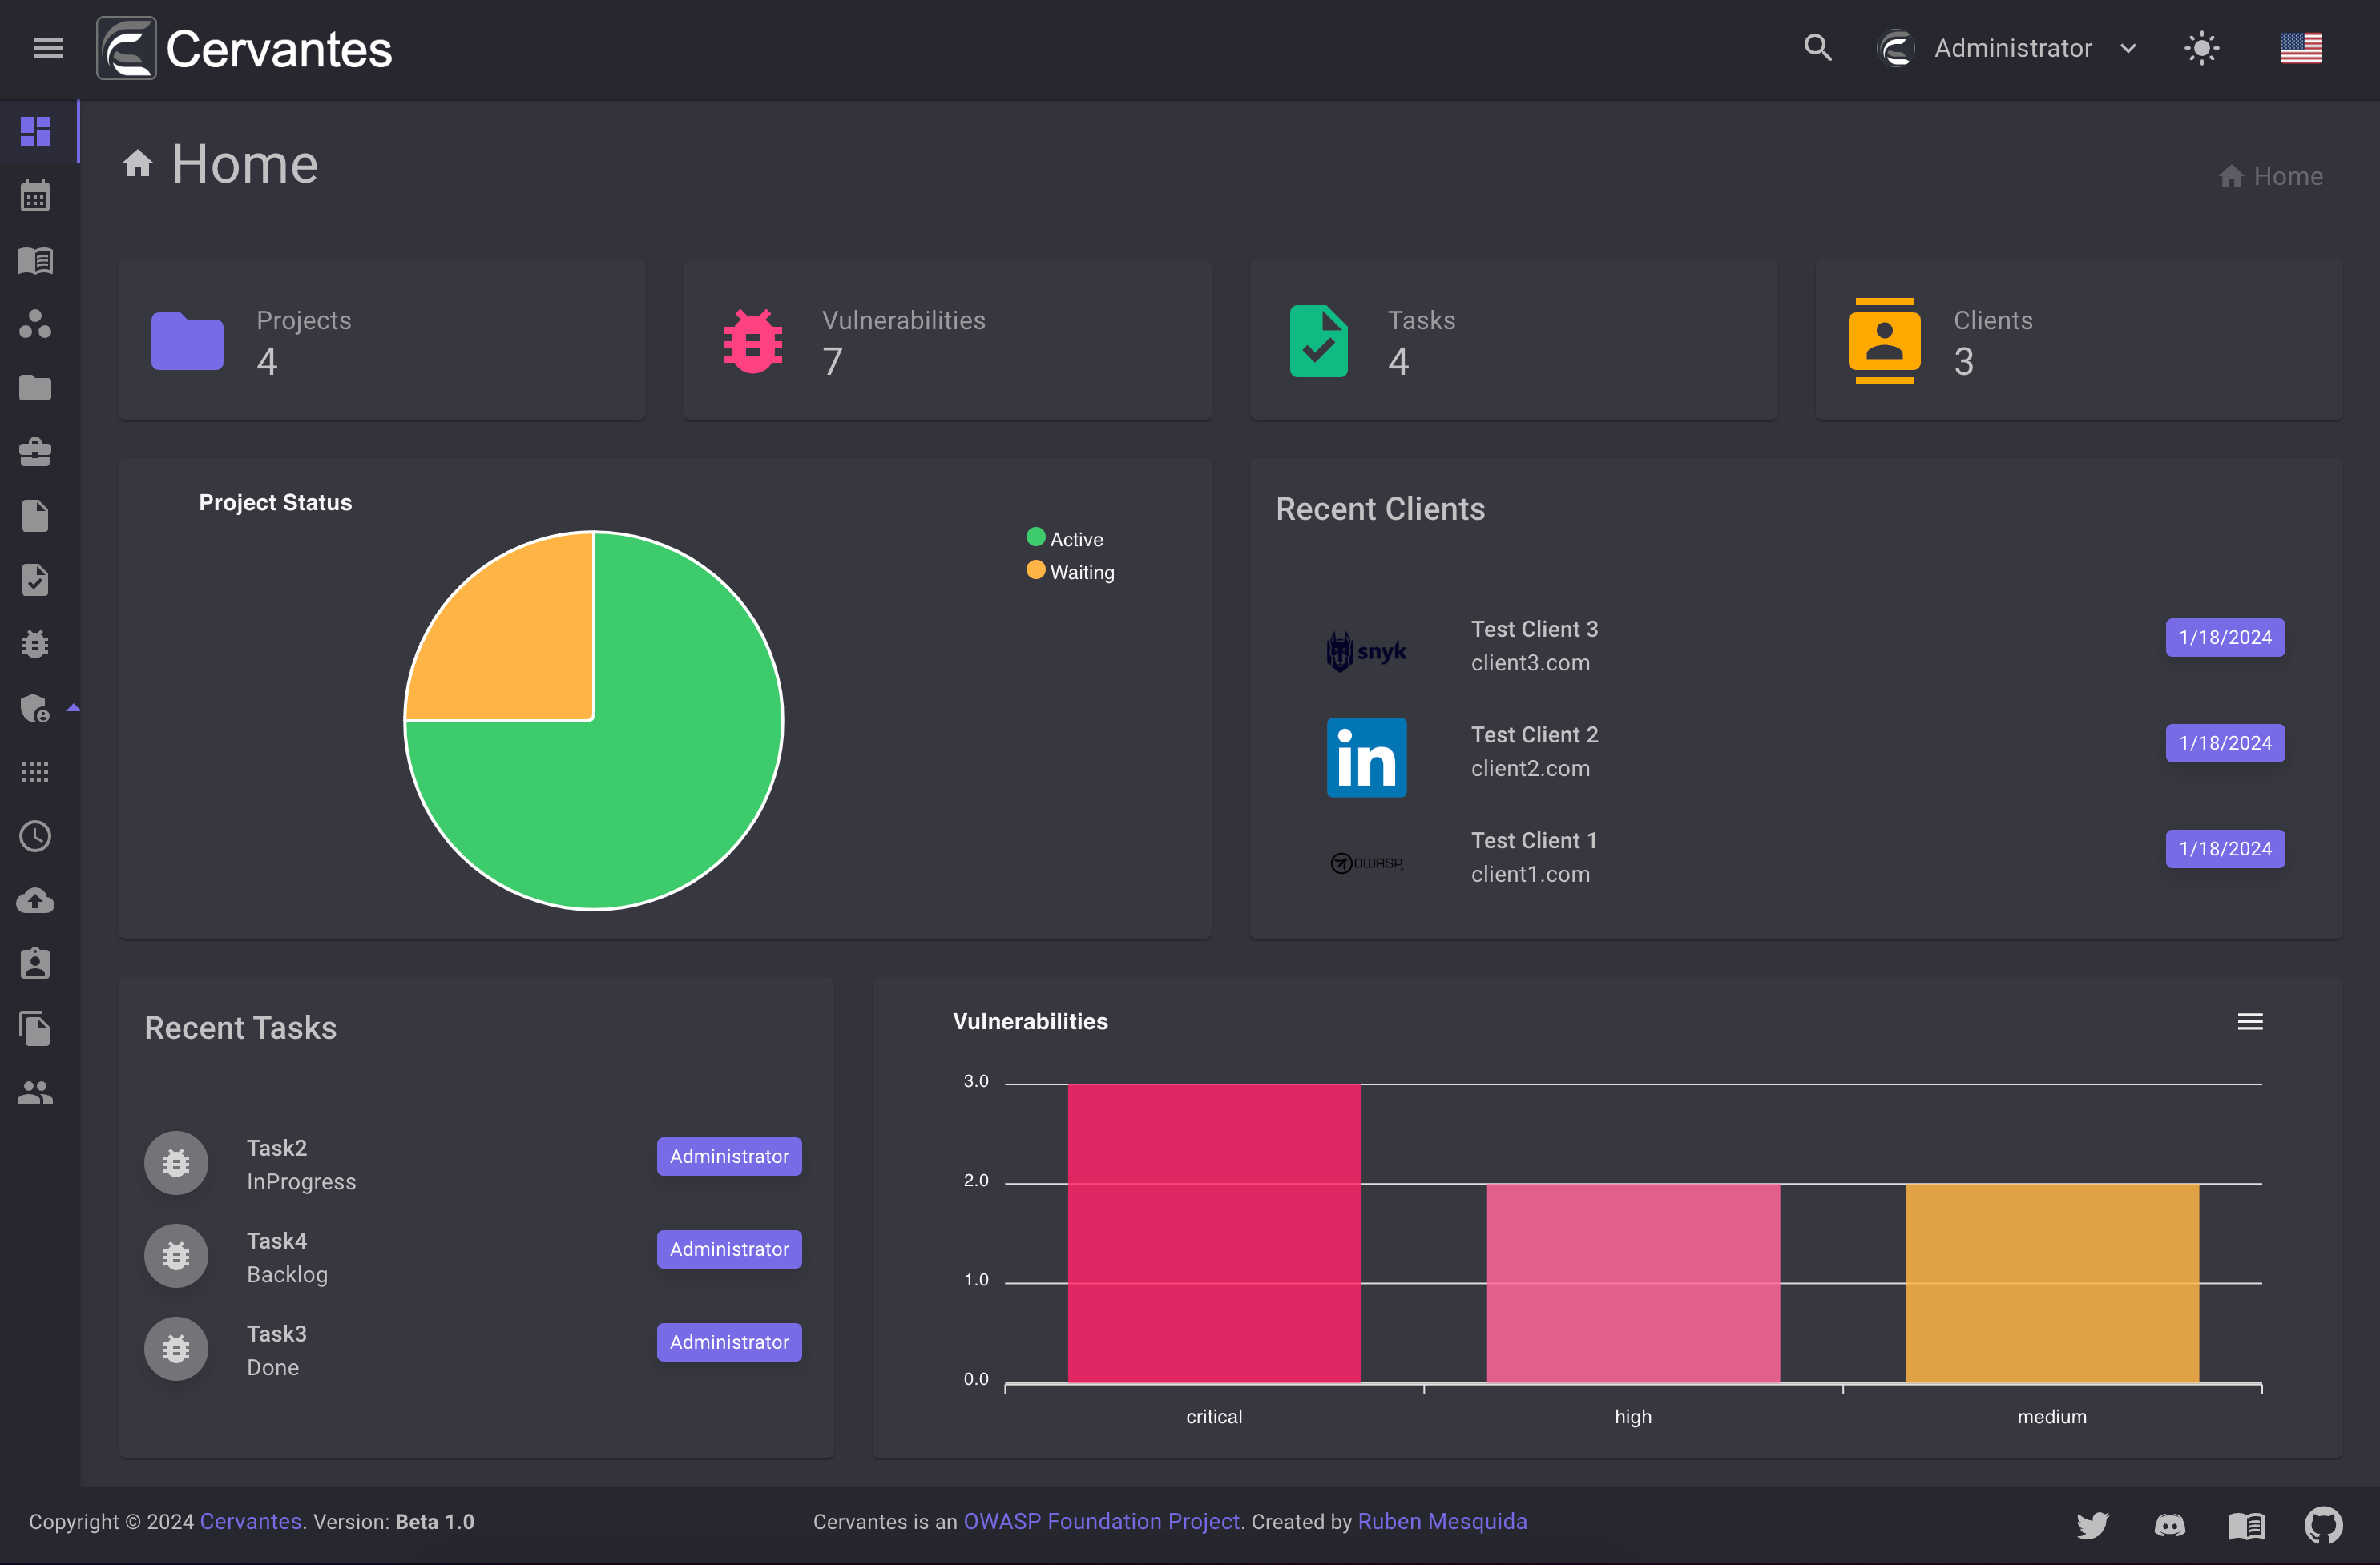Viewport: 2380px width, 1565px height.
Task: Toggle light/dark theme sun icon
Action: click(2201, 48)
